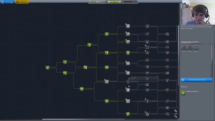This screenshot has width=215, height=121.
Task: Select the telescope icon tech node
Action: tap(167, 90)
